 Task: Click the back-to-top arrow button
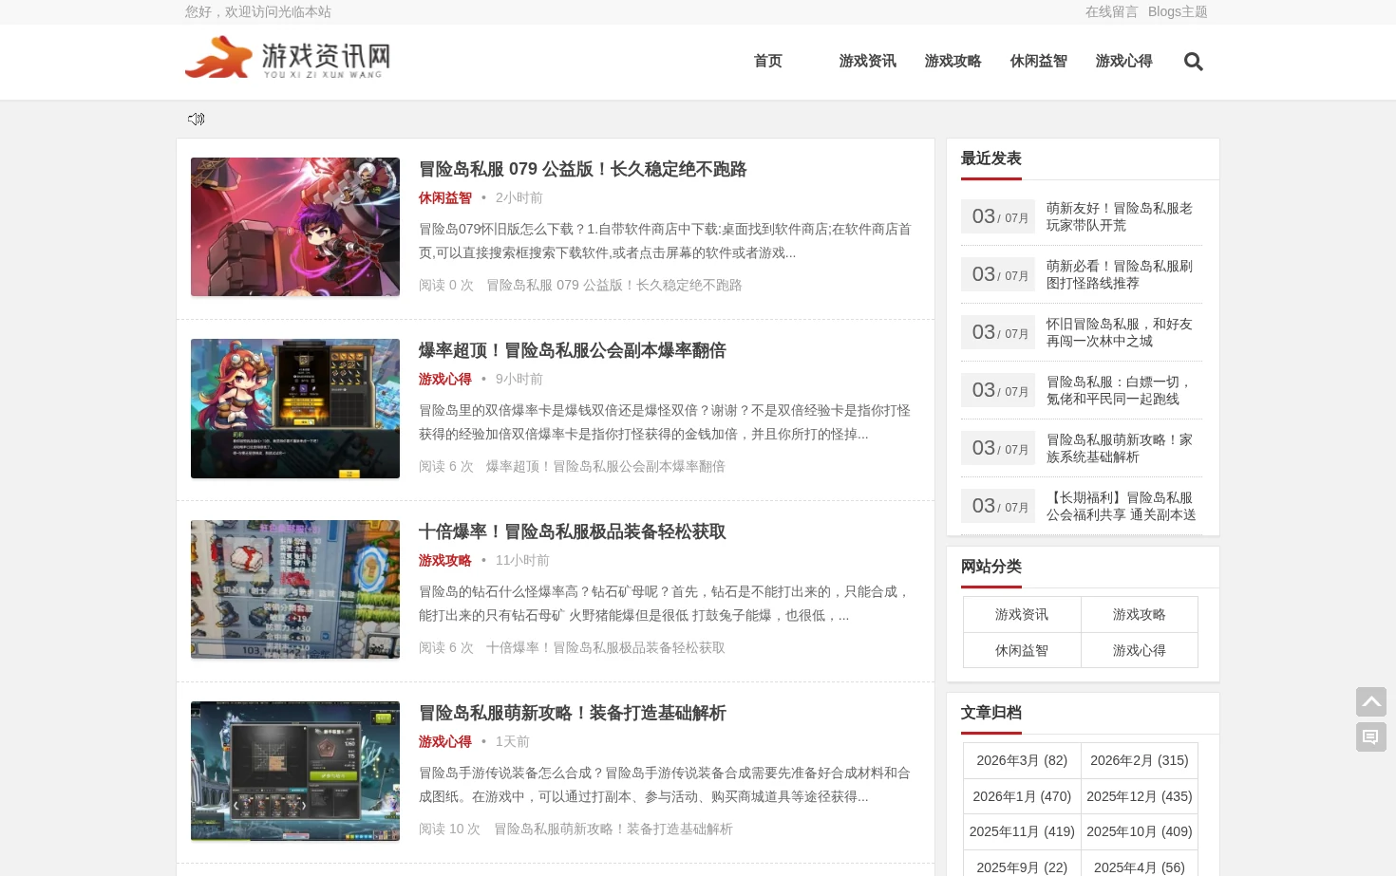point(1371,702)
